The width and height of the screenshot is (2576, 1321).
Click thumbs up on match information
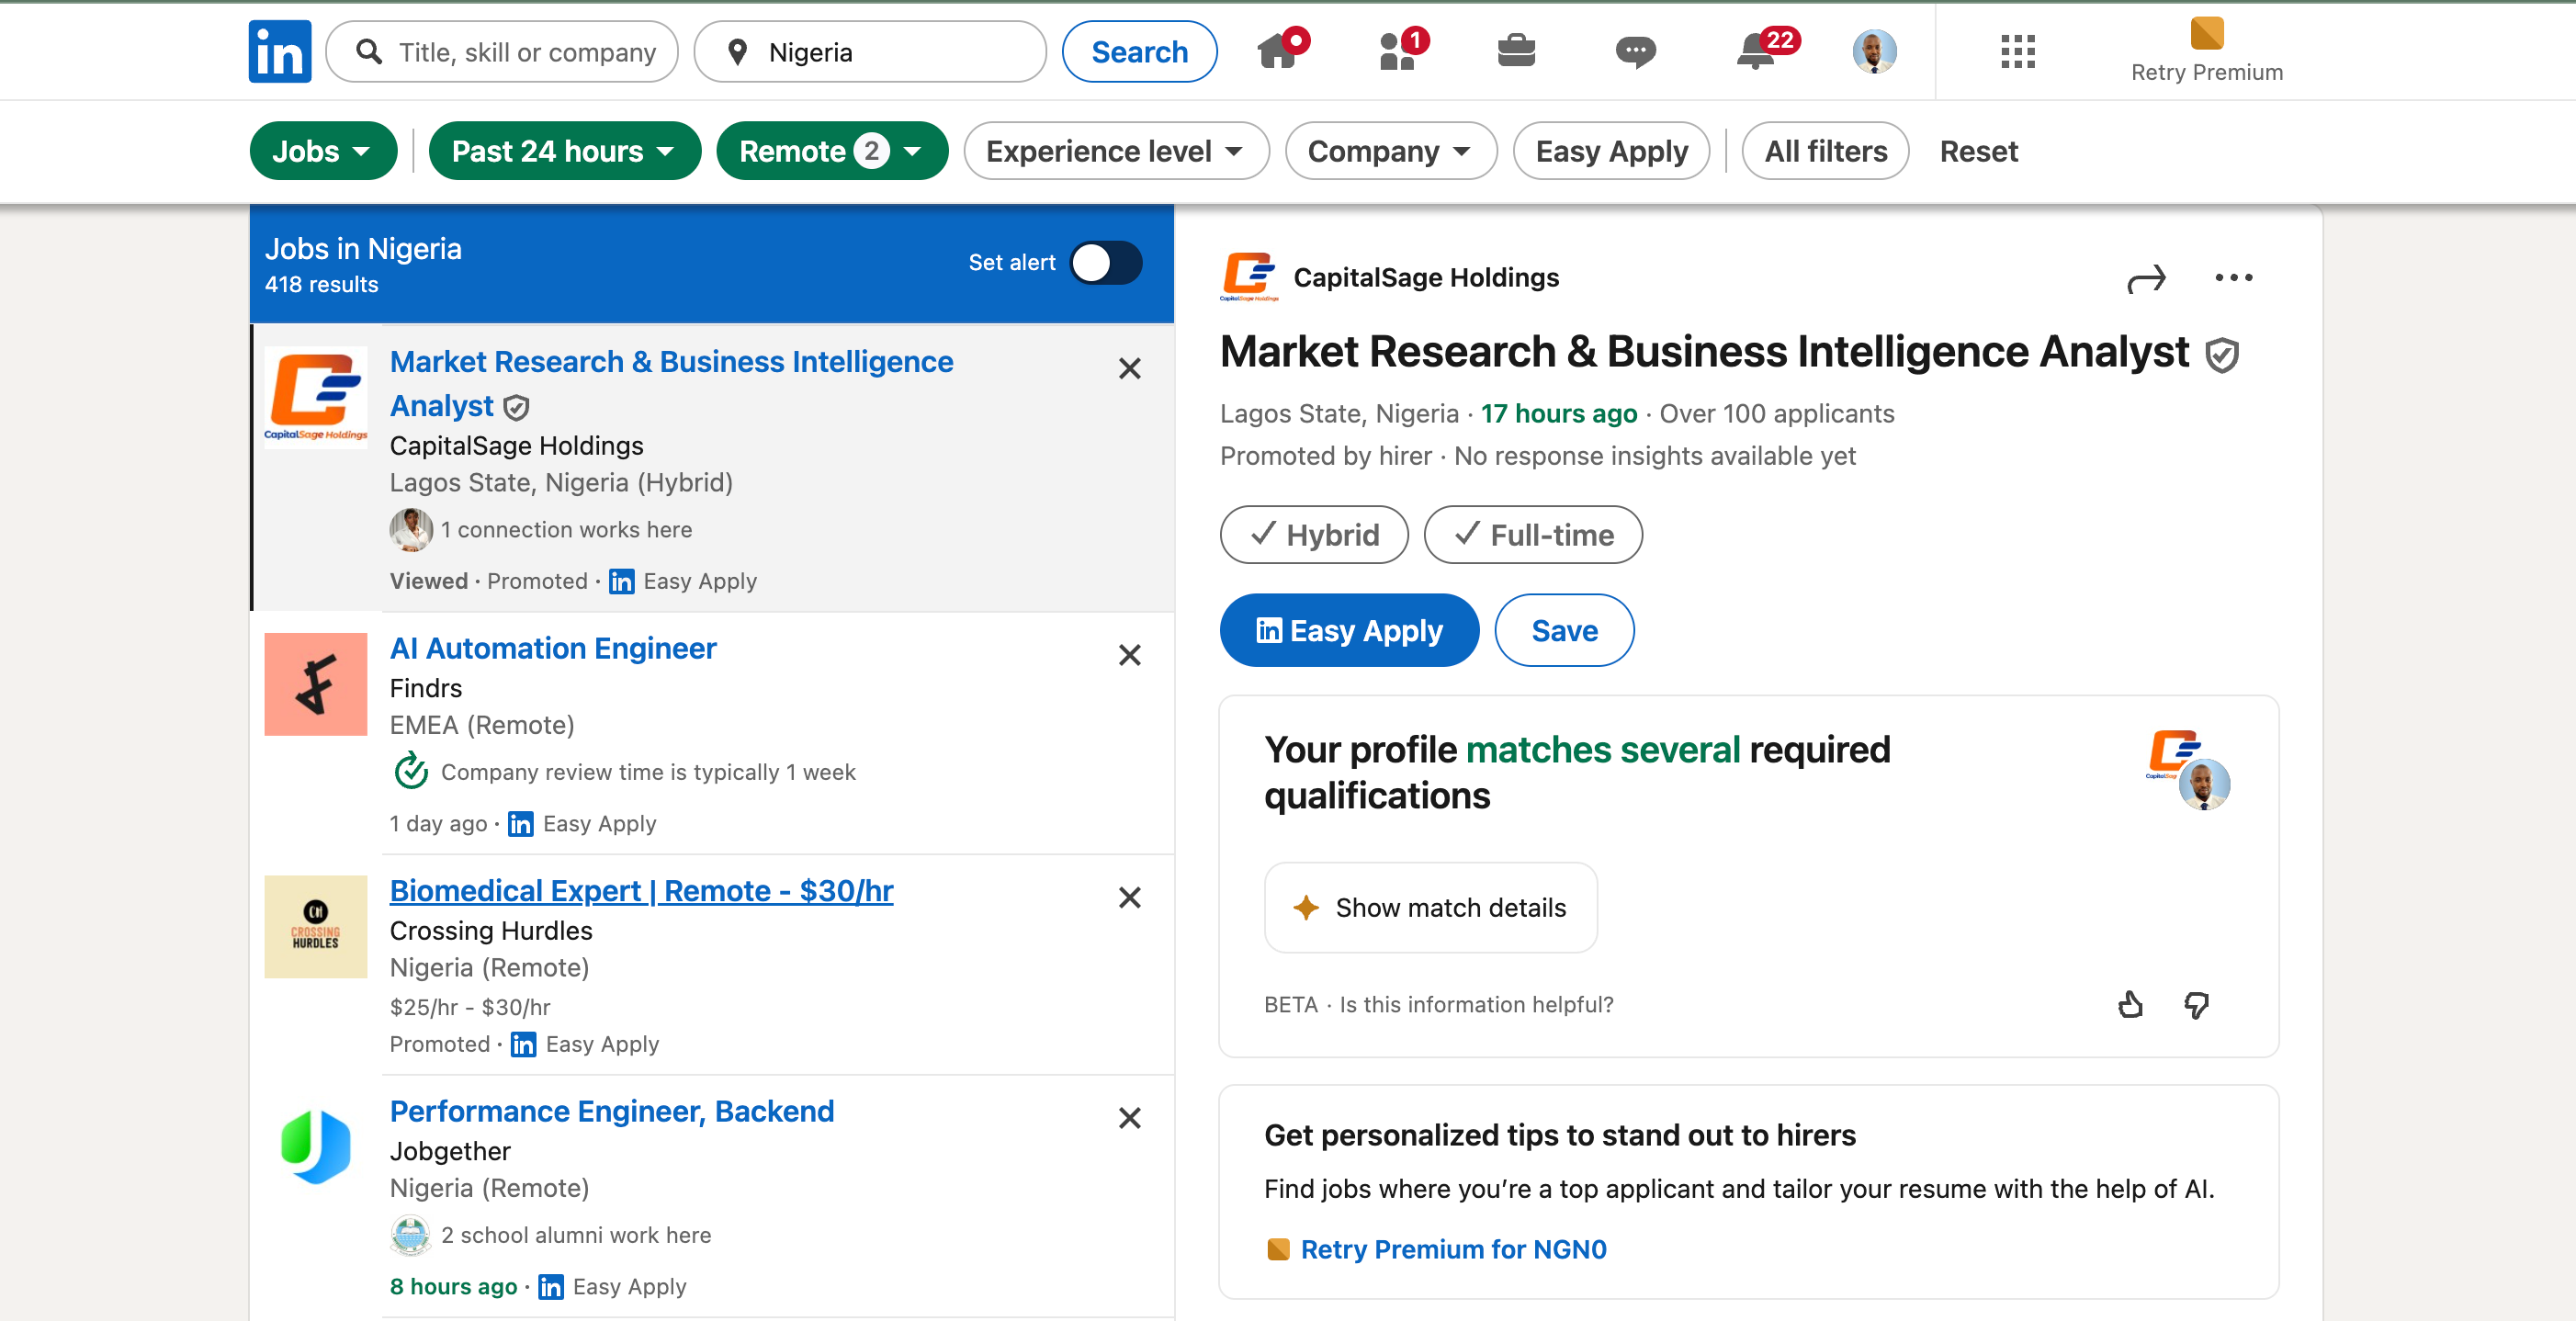(2130, 1004)
